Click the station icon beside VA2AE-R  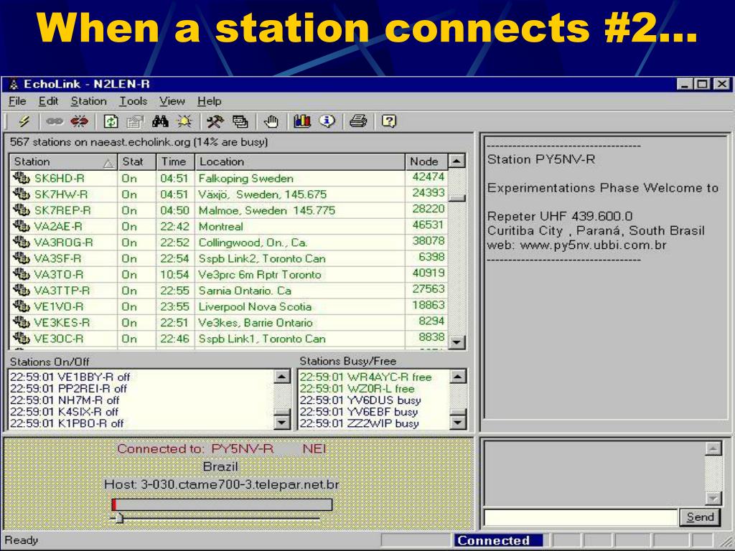tap(21, 226)
